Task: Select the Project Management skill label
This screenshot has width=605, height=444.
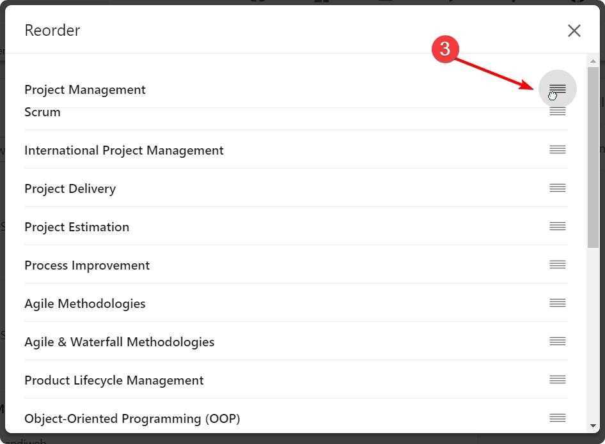Action: [85, 90]
